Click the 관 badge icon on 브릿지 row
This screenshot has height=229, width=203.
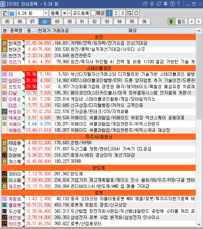click(x=4, y=87)
